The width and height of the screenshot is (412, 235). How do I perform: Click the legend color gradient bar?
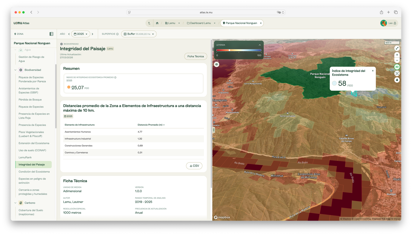coord(239,50)
